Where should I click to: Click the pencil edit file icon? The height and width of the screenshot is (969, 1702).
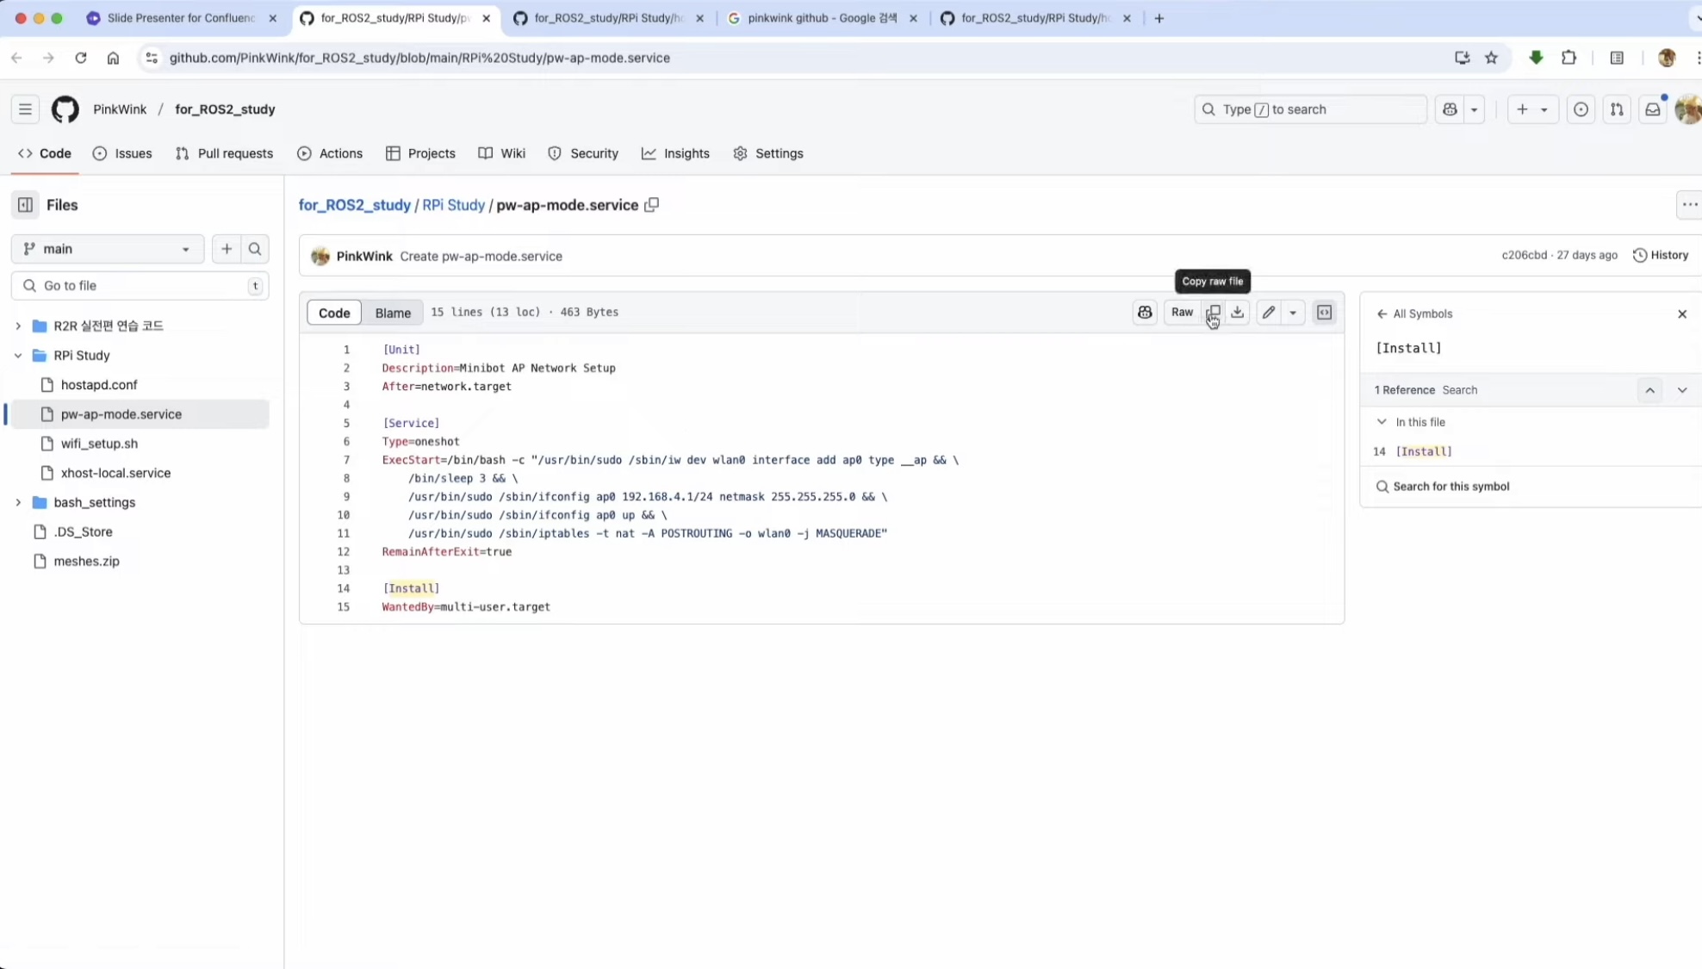coord(1268,312)
